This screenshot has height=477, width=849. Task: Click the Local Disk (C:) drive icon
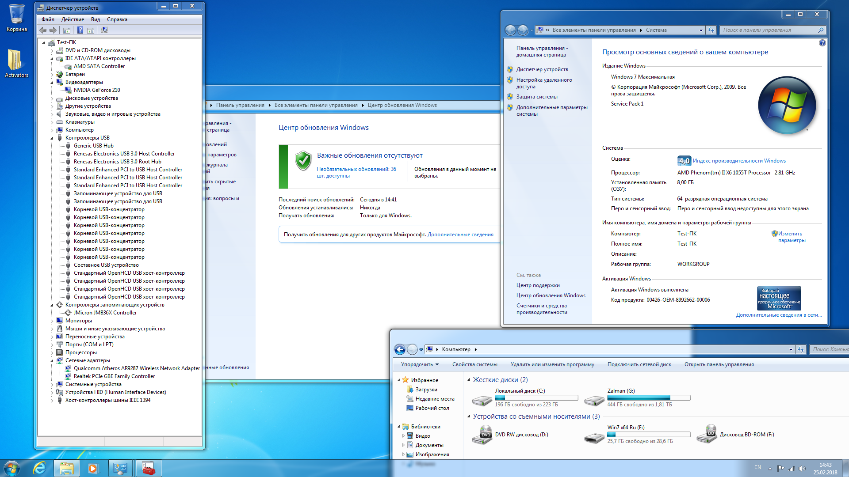482,400
